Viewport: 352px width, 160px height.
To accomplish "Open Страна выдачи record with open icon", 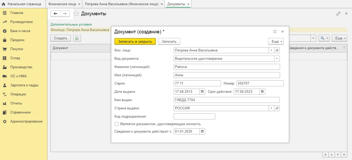I will point(277,108).
